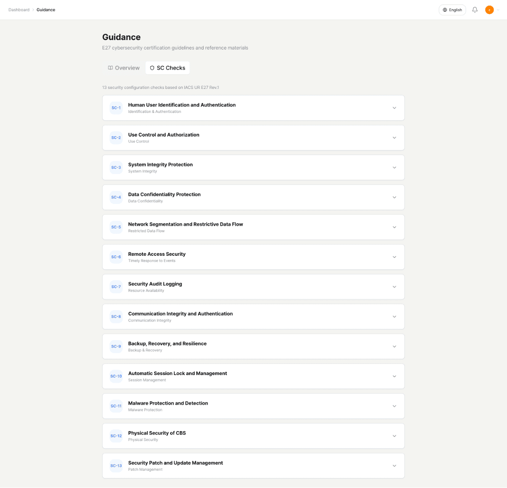Click the SC-7 badge icon

click(x=116, y=287)
